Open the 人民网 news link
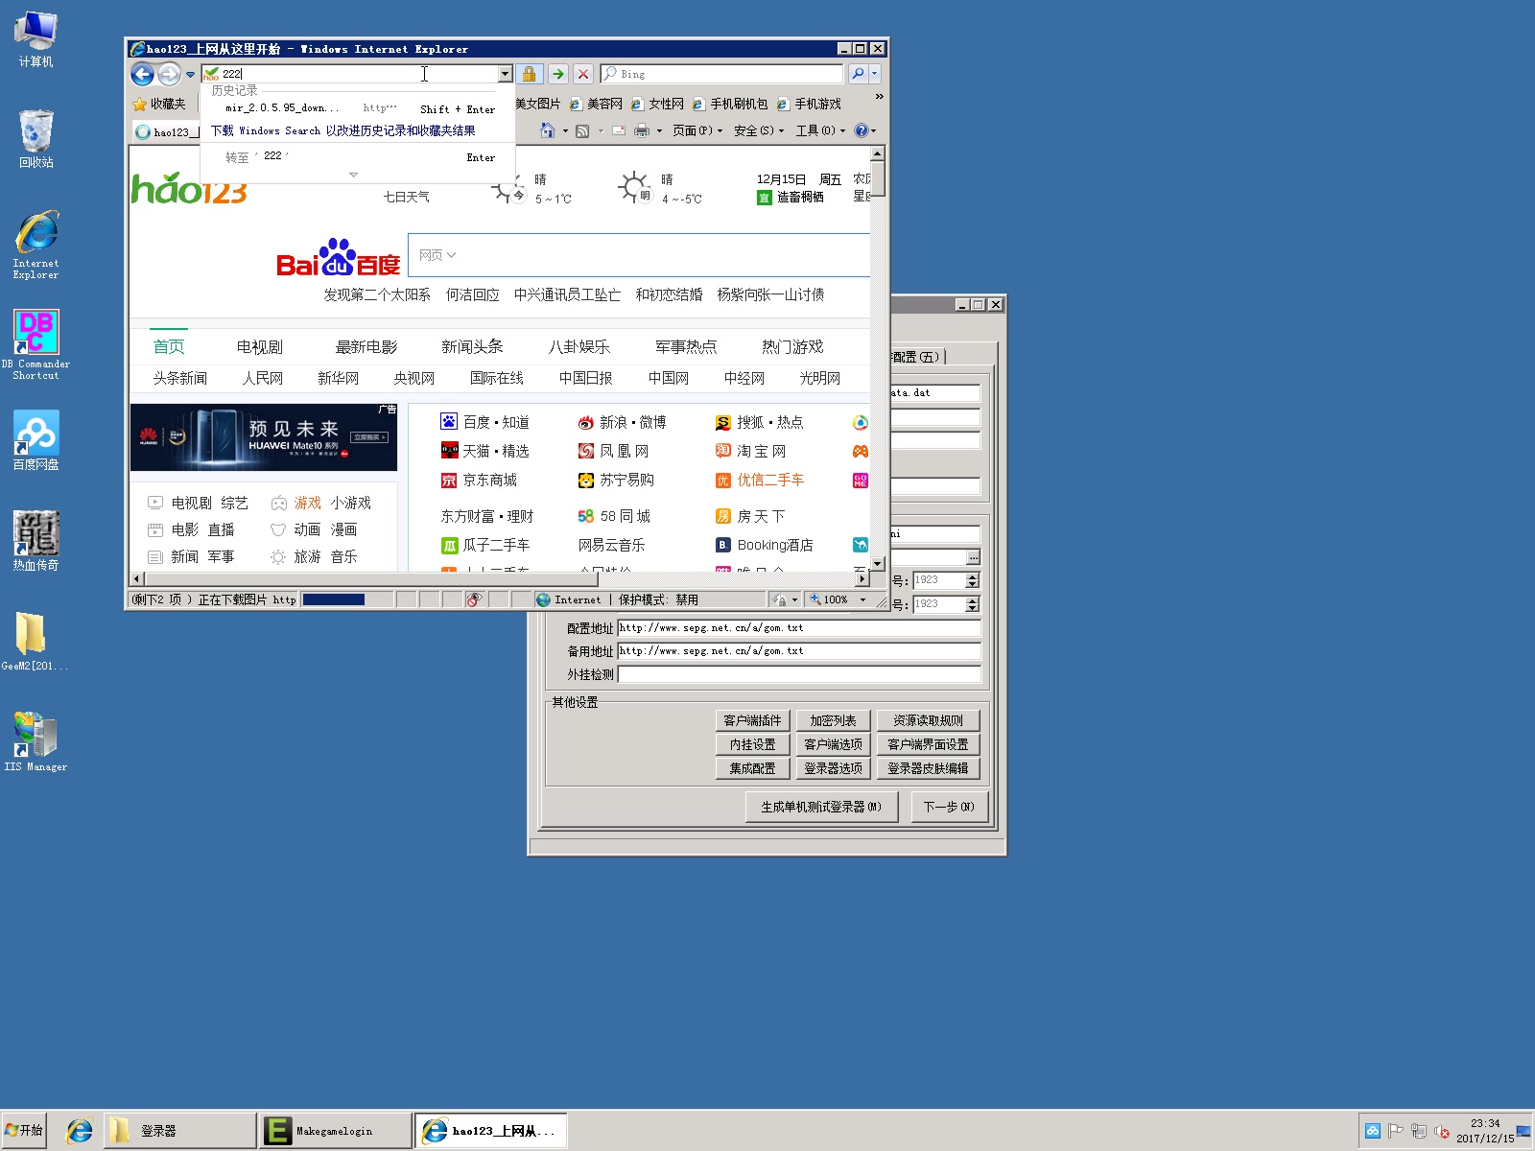 (263, 378)
